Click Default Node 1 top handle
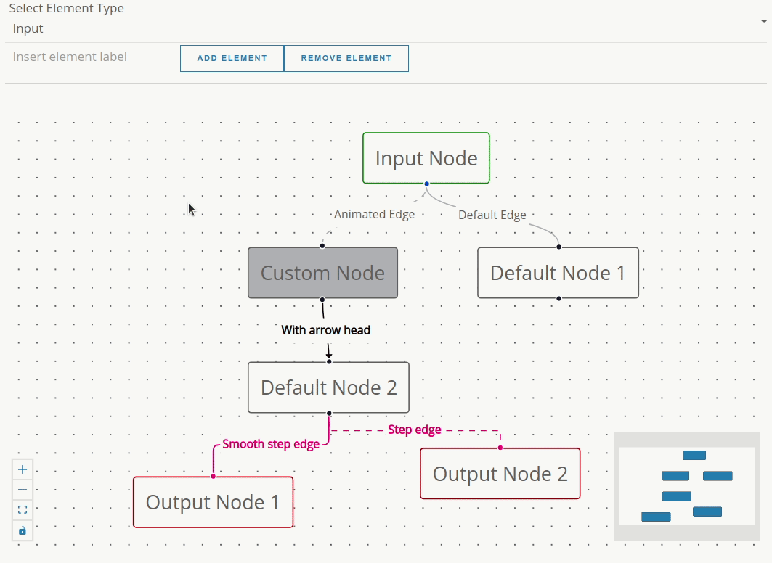772x563 pixels. [x=558, y=247]
